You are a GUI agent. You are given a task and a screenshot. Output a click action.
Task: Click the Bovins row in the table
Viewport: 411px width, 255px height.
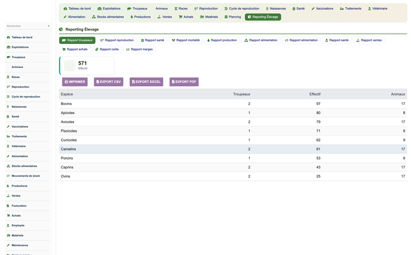pos(233,104)
